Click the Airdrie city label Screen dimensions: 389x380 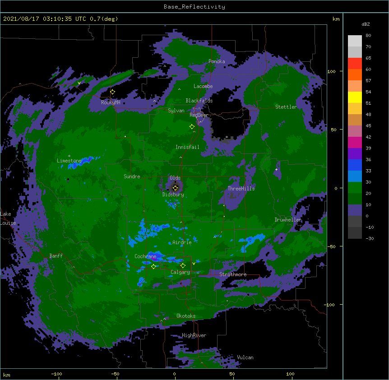[x=182, y=242]
